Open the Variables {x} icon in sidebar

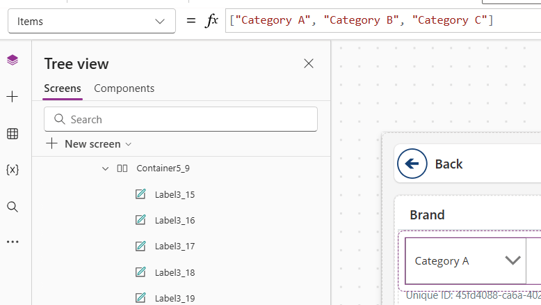point(12,170)
